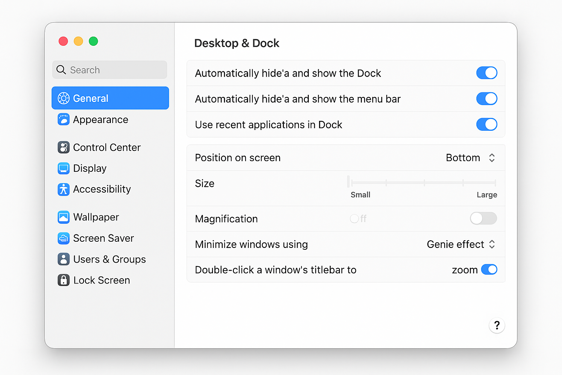Open Lock Screen label in sidebar
The height and width of the screenshot is (375, 562).
(102, 280)
